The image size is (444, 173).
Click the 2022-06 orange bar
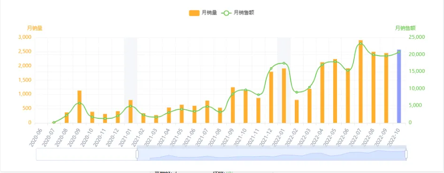point(348,96)
